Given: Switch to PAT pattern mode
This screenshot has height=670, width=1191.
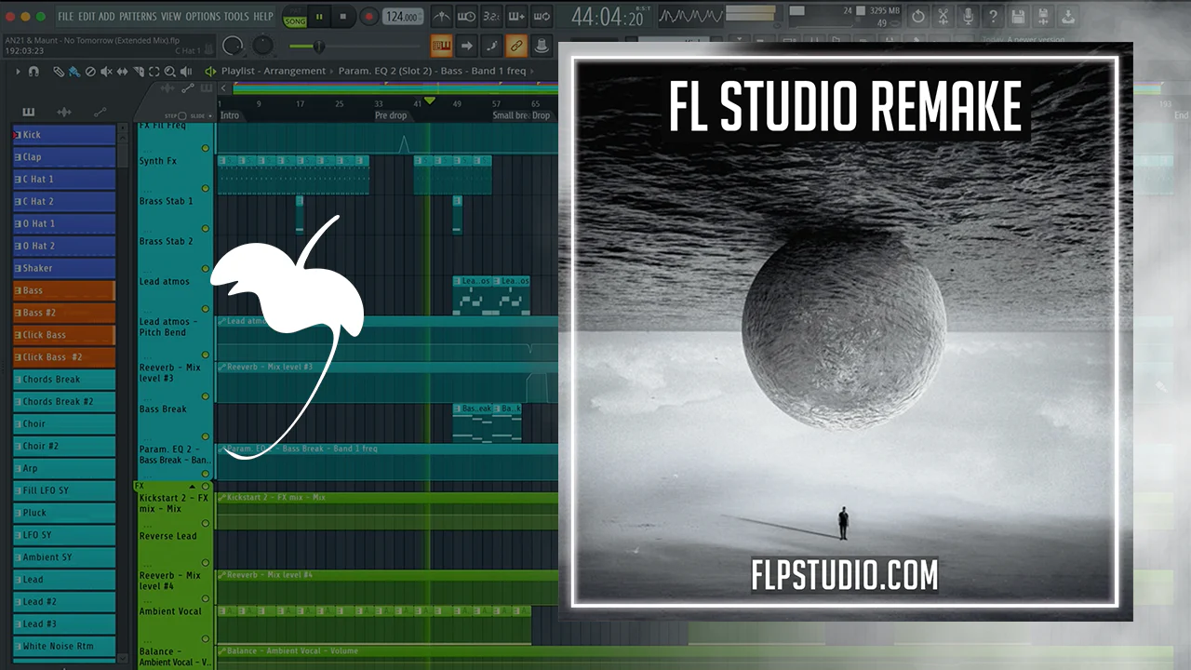Looking at the screenshot, I should 294,12.
